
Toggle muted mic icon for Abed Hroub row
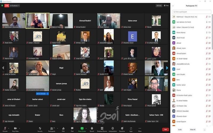coord(207,38)
